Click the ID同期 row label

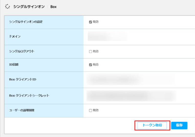(x=14, y=65)
